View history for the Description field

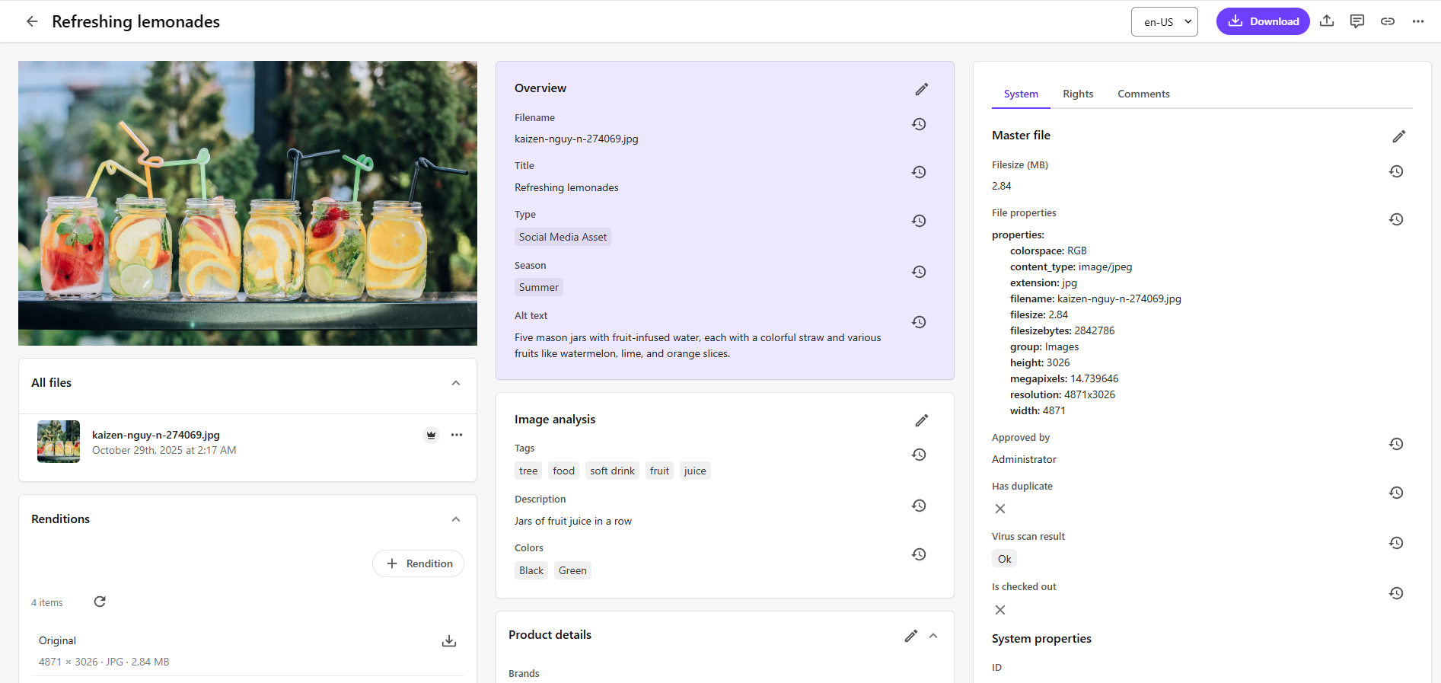919,506
